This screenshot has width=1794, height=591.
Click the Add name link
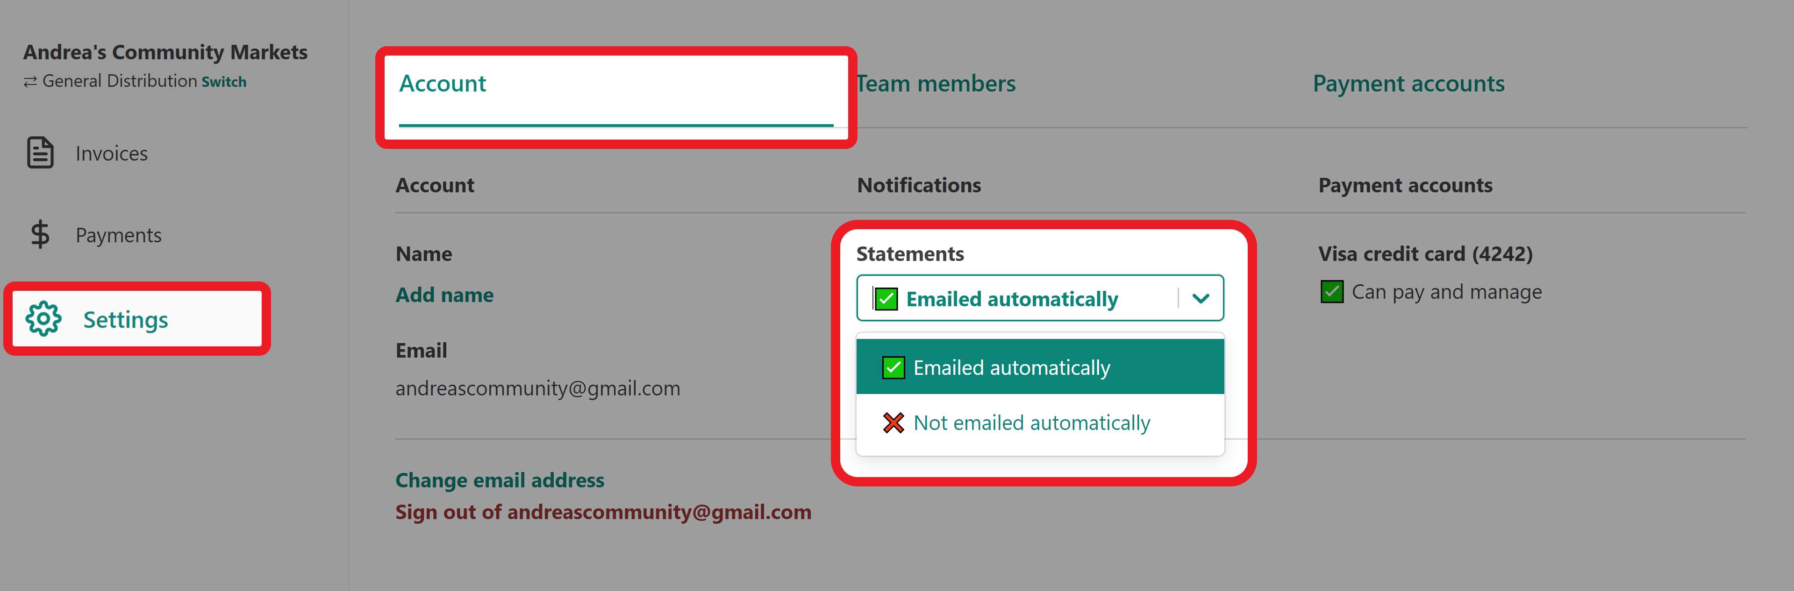pyautogui.click(x=444, y=295)
